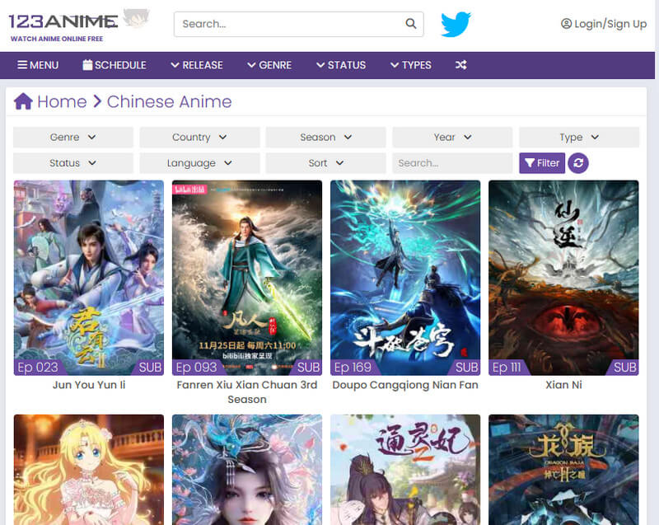Click the Ep 023 episode badge

[38, 368]
